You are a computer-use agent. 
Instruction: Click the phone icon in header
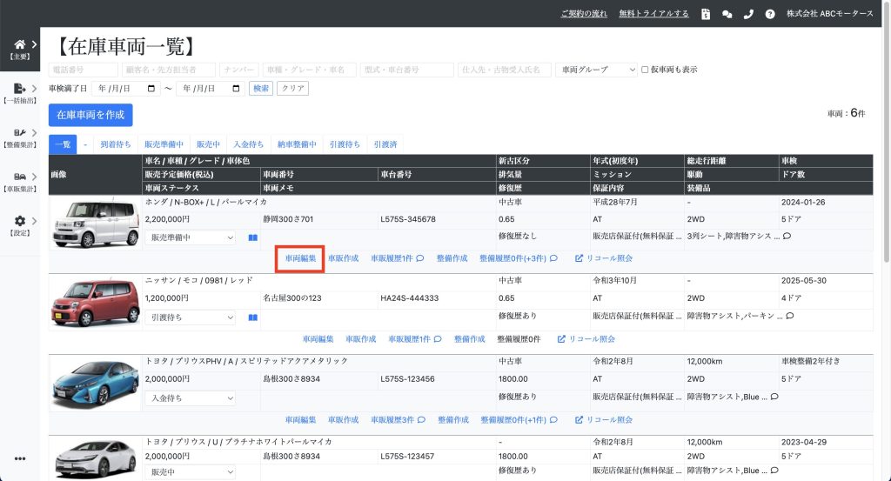[x=748, y=14]
